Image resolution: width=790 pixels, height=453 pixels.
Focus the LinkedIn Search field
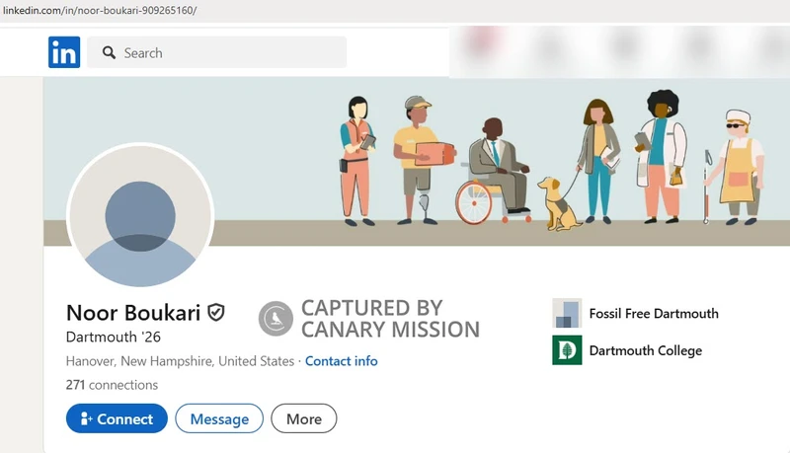coord(216,52)
